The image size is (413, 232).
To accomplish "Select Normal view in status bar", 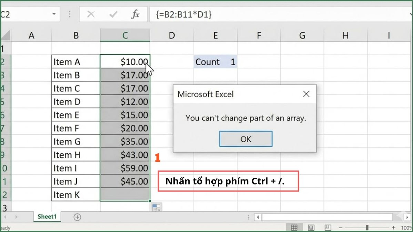I will [294, 228].
